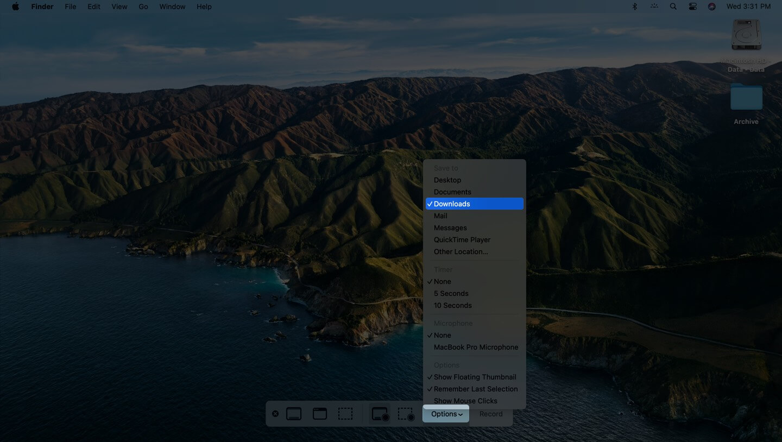The image size is (782, 442).
Task: Click the Bluetooth status icon
Action: pos(635,7)
